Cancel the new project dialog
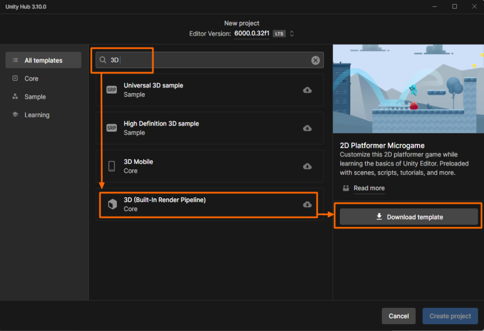Image resolution: width=484 pixels, height=331 pixels. tap(398, 316)
